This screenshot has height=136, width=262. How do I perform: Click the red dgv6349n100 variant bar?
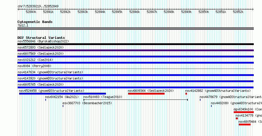(x=244, y=112)
